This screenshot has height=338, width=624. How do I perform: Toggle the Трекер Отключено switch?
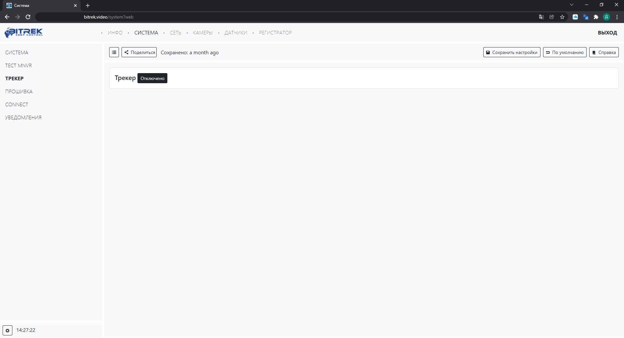click(152, 78)
